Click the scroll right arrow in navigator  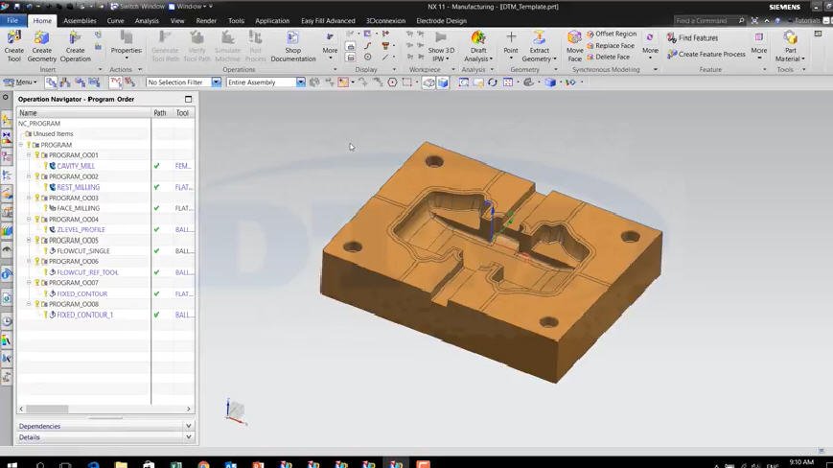[x=189, y=409]
